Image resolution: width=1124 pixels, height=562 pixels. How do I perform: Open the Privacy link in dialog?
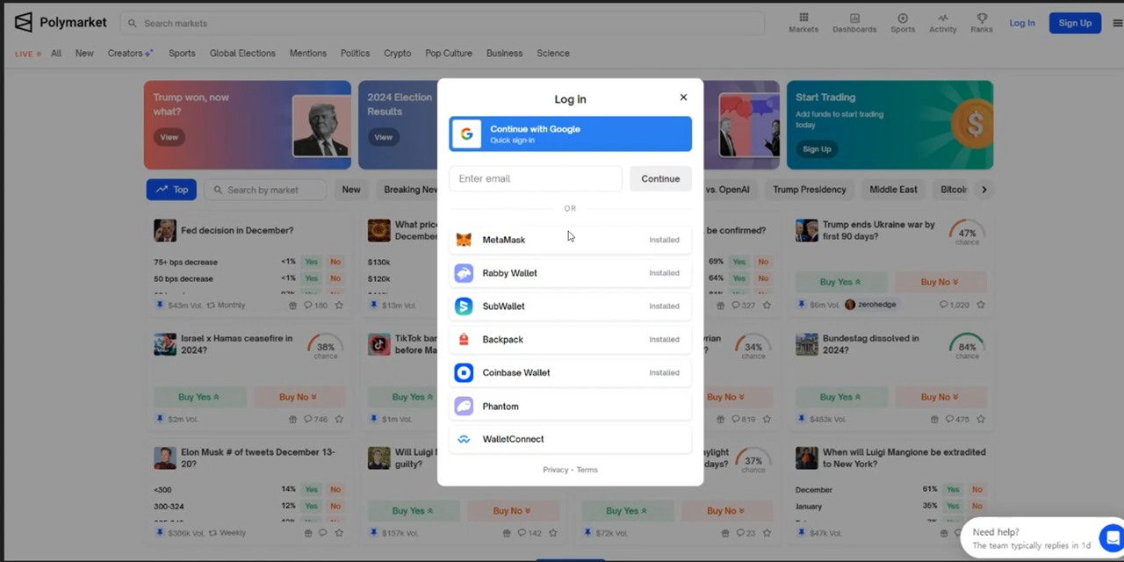(555, 470)
